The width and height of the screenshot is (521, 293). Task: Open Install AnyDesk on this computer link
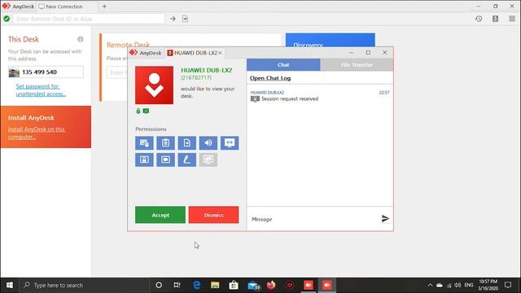(x=37, y=133)
